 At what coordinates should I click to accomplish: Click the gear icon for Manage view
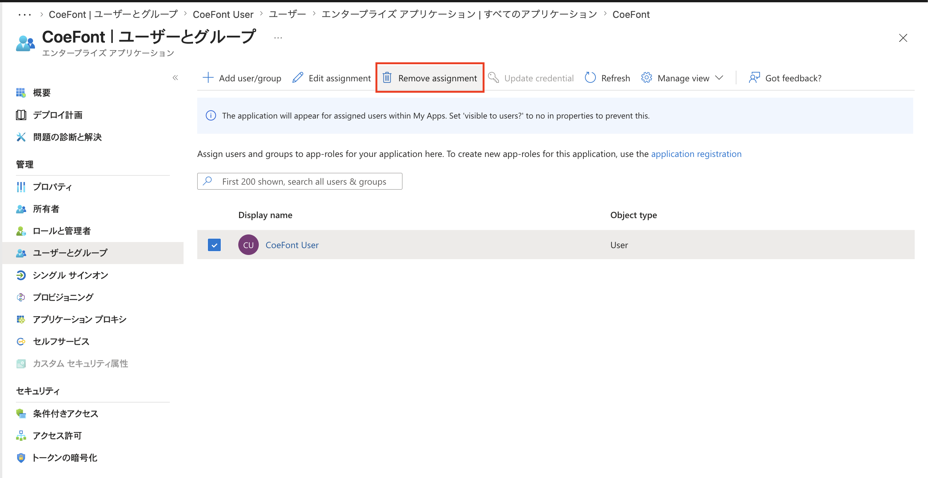(x=646, y=78)
